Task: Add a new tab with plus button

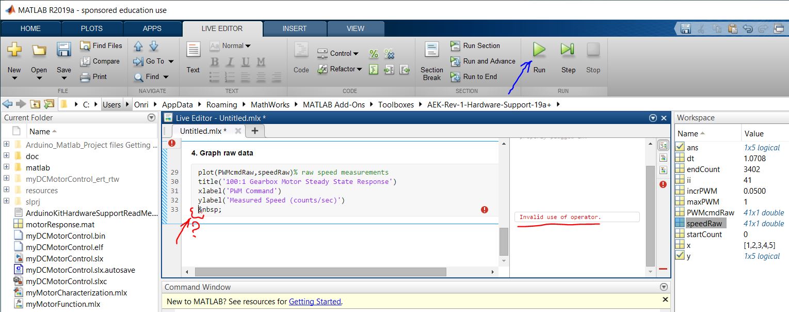Action: coord(254,131)
